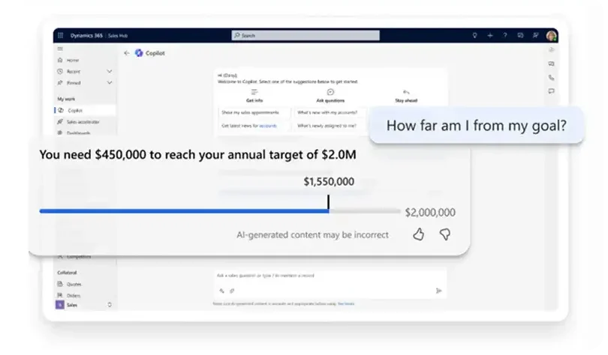Open the Sales area switcher arrows
The height and width of the screenshot is (355, 608).
click(x=110, y=305)
